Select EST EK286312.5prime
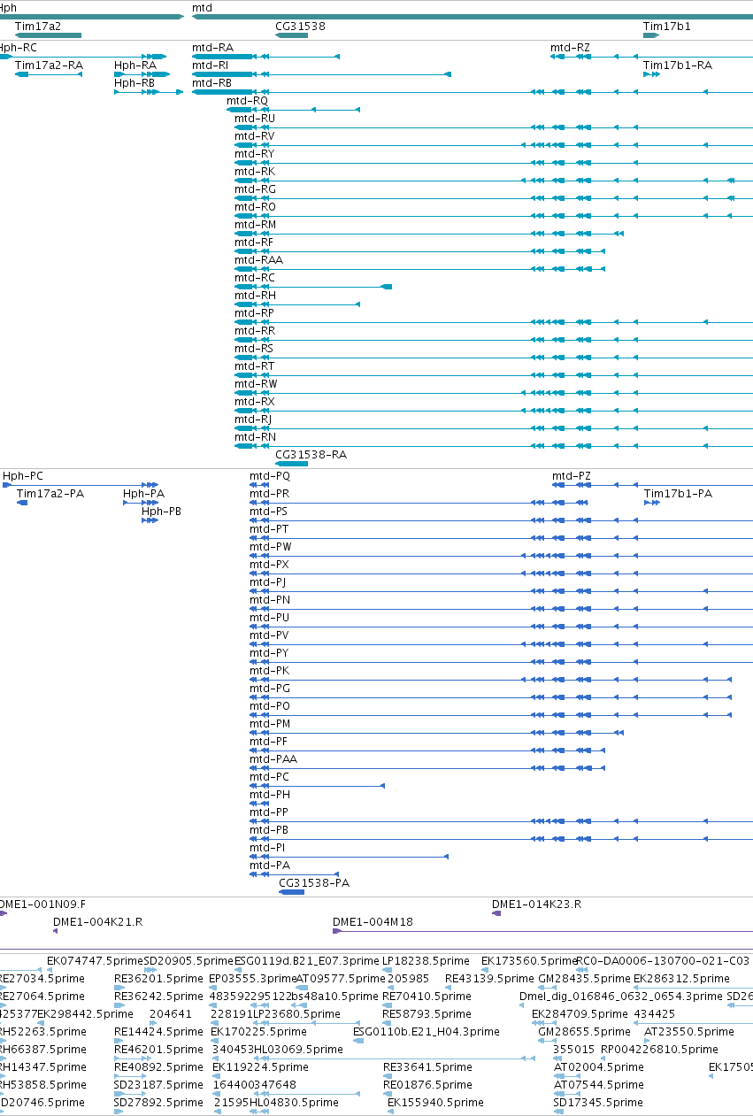This screenshot has width=753, height=1116. point(681,979)
